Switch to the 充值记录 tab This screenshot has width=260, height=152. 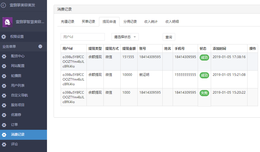click(x=68, y=22)
